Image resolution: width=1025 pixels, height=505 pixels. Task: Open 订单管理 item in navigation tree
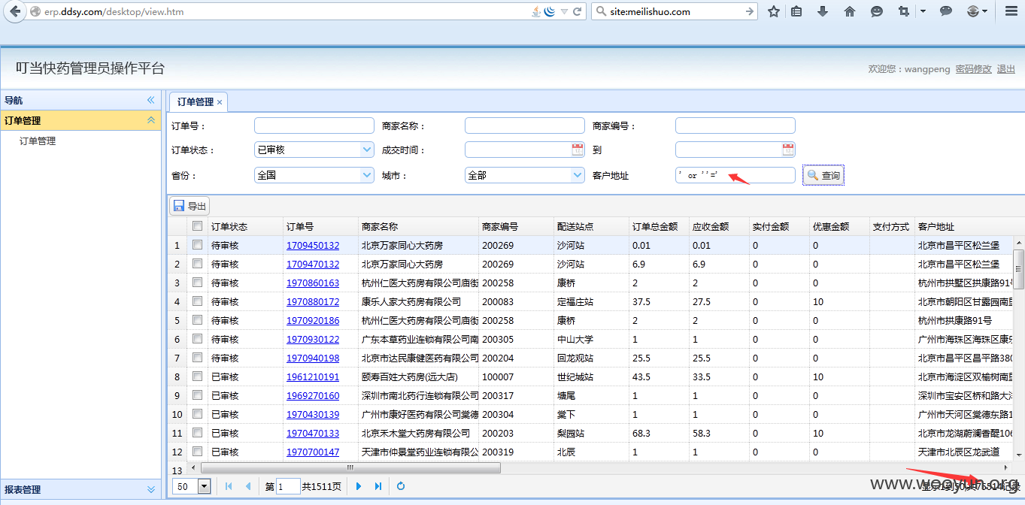coord(38,141)
